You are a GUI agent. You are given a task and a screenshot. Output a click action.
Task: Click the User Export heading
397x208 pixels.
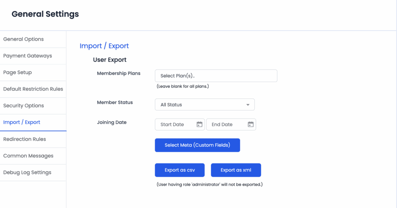pyautogui.click(x=110, y=60)
